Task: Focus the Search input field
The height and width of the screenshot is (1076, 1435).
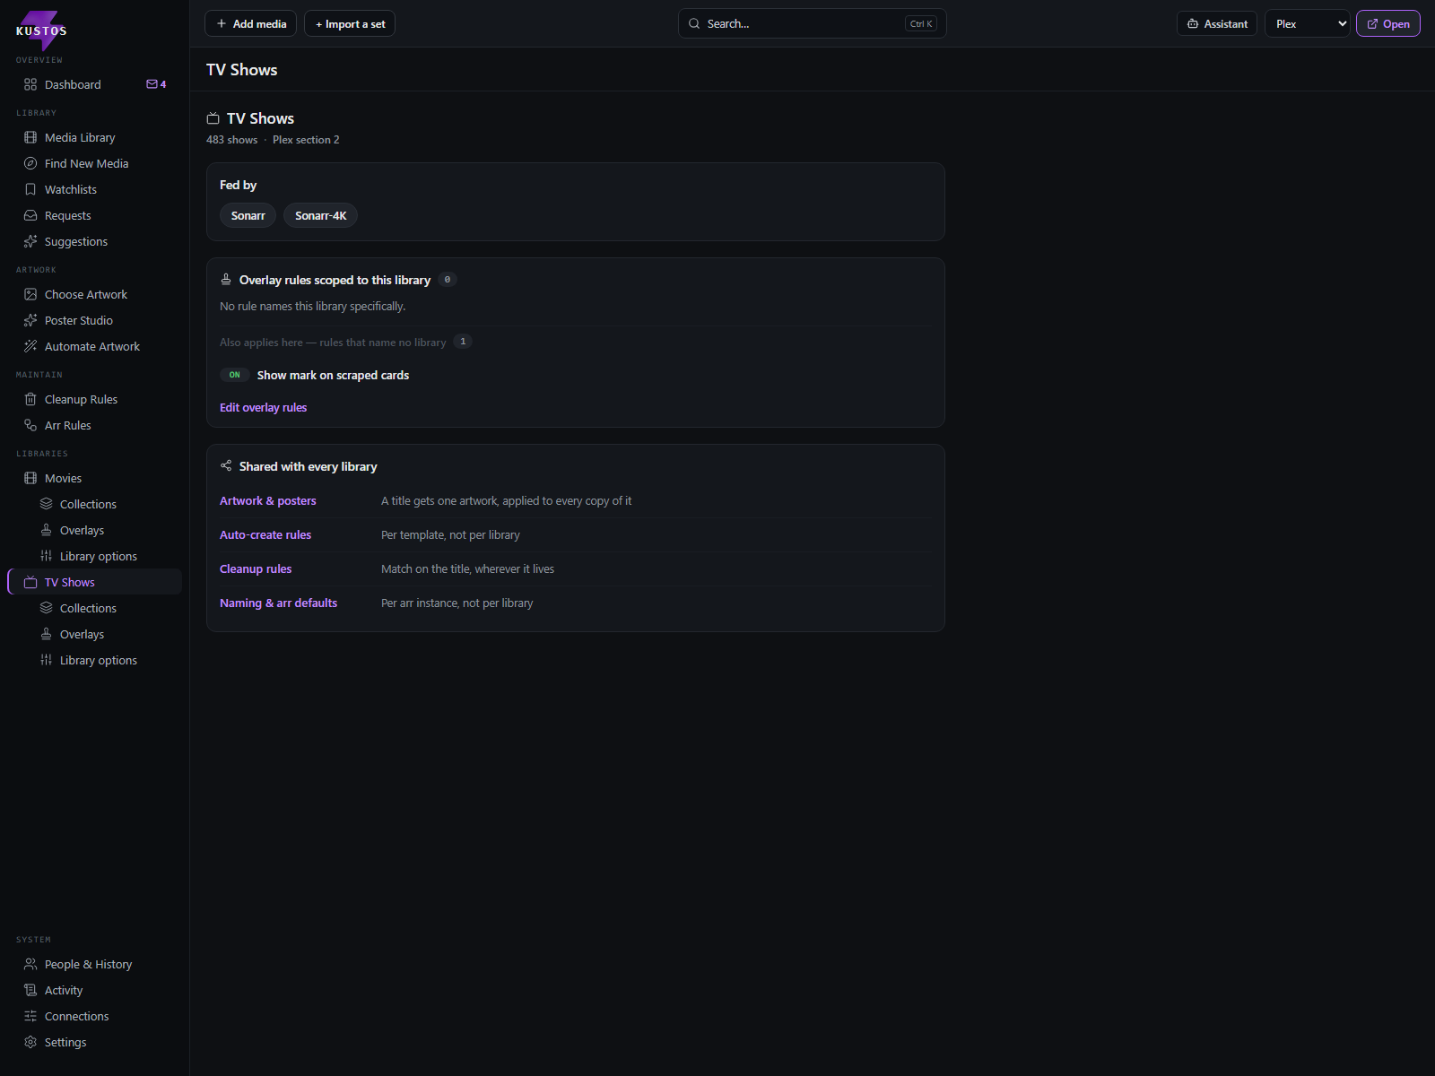Action: [x=813, y=24]
